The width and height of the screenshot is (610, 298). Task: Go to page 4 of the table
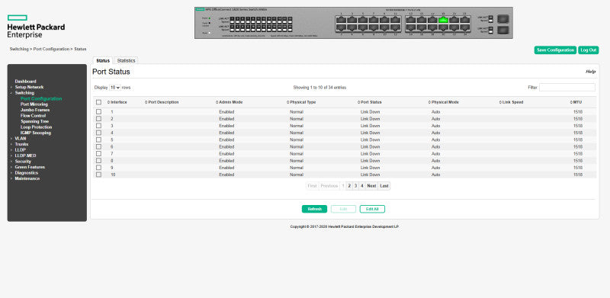(x=361, y=186)
